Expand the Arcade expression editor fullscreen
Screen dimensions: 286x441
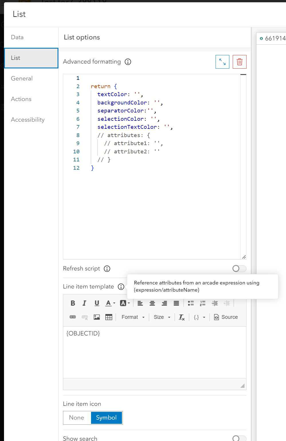(x=222, y=62)
